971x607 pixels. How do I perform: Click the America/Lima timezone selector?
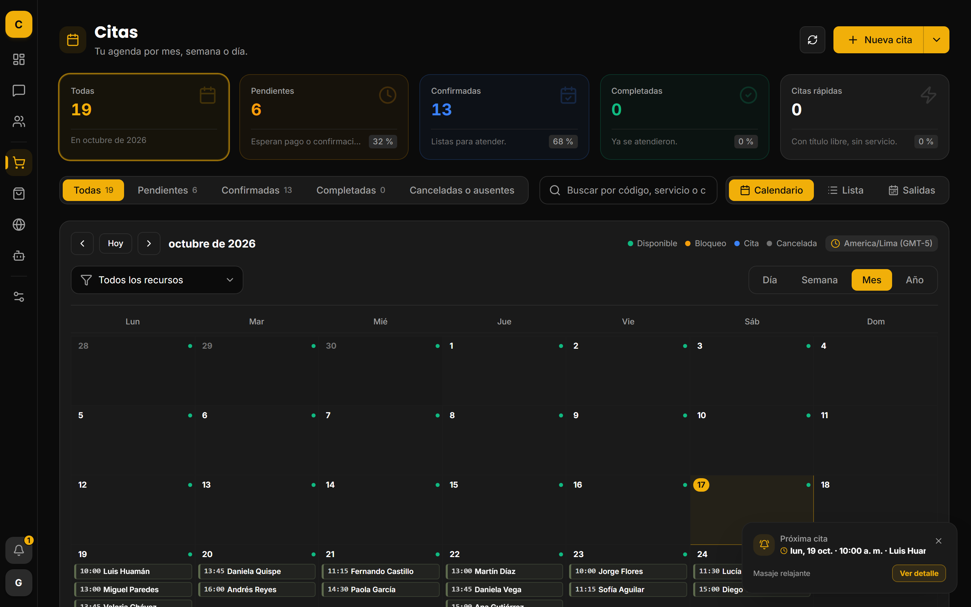pos(882,243)
